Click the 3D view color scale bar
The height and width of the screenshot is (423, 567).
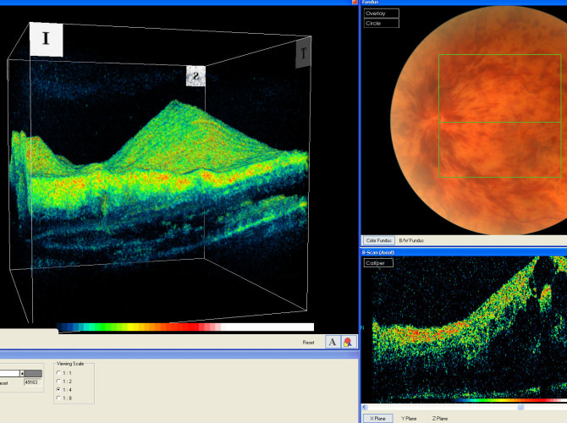(185, 327)
